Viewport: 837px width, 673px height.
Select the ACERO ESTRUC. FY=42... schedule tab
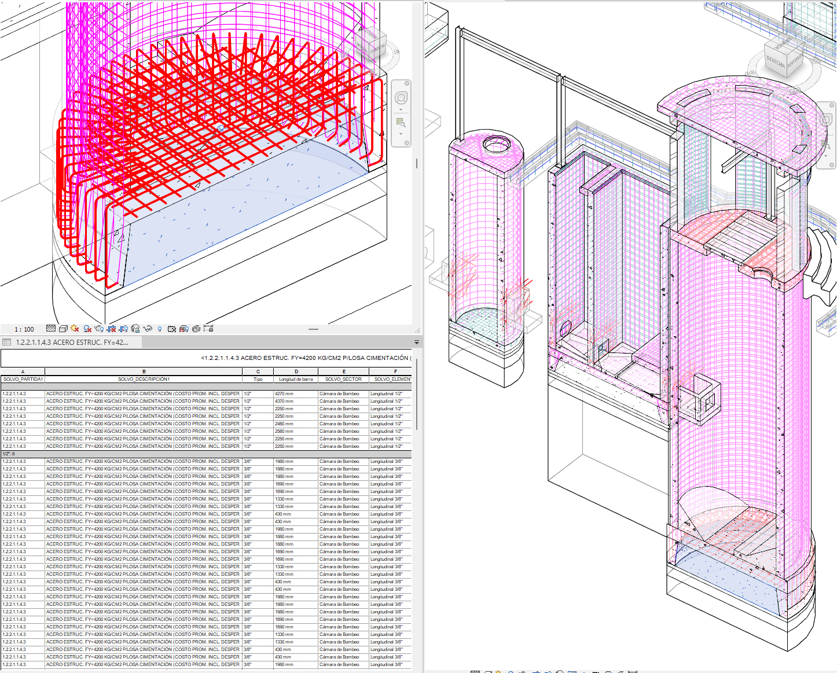(x=72, y=342)
